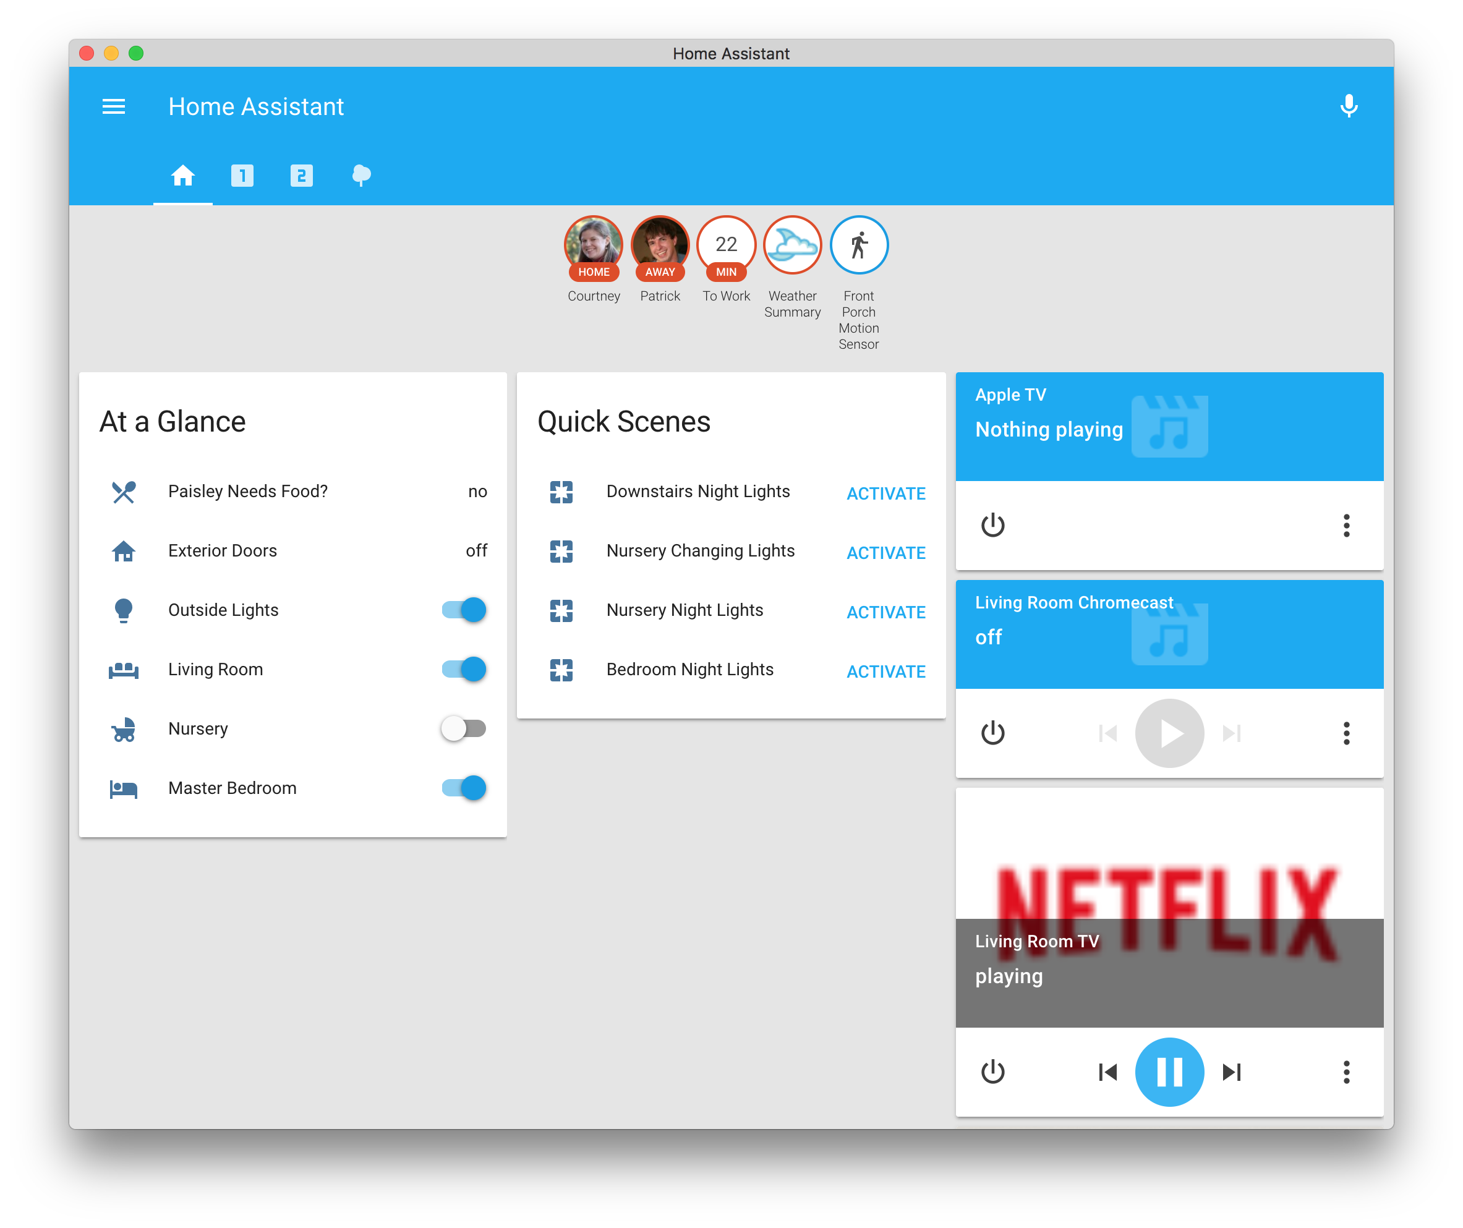Toggle power for Living Room Chromecast

(x=993, y=733)
